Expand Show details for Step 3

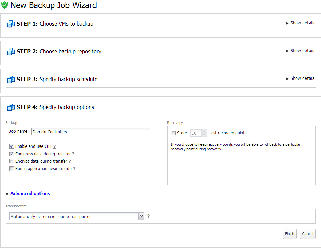pyautogui.click(x=300, y=78)
